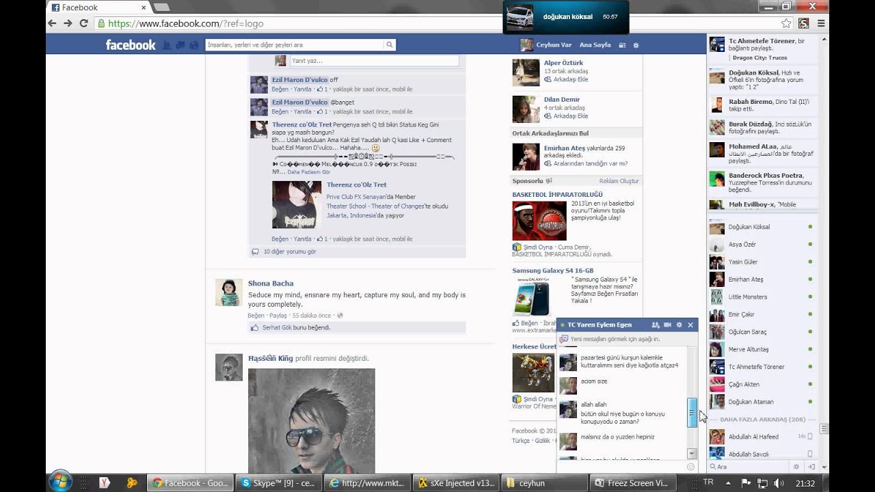The width and height of the screenshot is (875, 492).
Task: Click Reklam Oluştur link
Action: click(619, 181)
